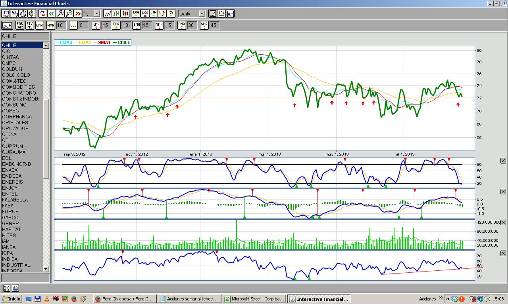The height and width of the screenshot is (304, 508).
Task: Toggle the PAR SAR indicator
Action: [x=20, y=25]
